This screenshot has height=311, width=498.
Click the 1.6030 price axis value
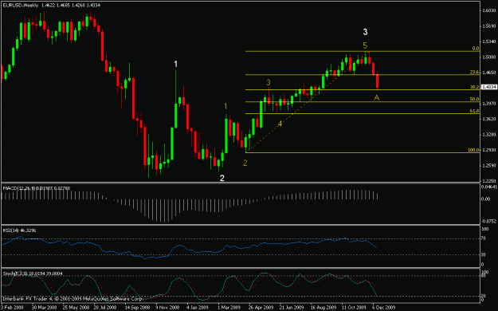[x=489, y=10]
